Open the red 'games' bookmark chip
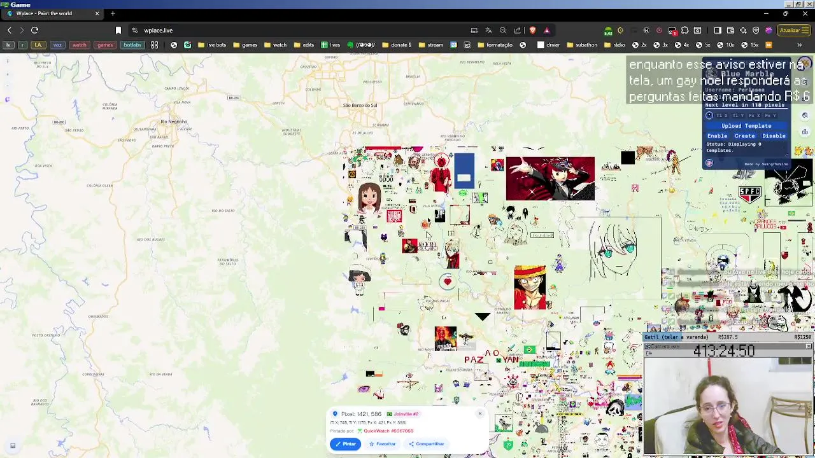This screenshot has height=458, width=815. coord(105,45)
